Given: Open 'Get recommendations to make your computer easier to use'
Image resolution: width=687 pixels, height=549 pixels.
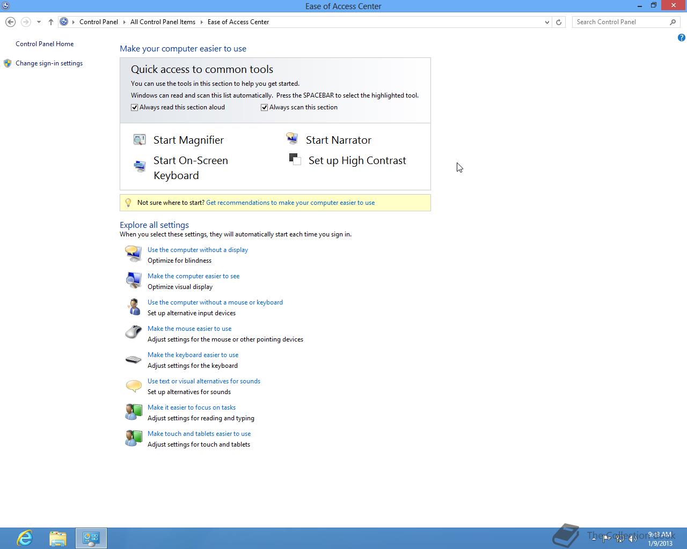Looking at the screenshot, I should pyautogui.click(x=290, y=203).
